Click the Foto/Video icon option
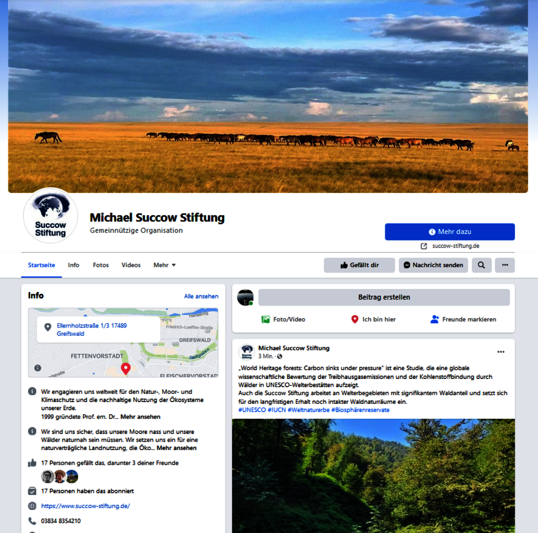Image resolution: width=538 pixels, height=533 pixels. click(284, 319)
